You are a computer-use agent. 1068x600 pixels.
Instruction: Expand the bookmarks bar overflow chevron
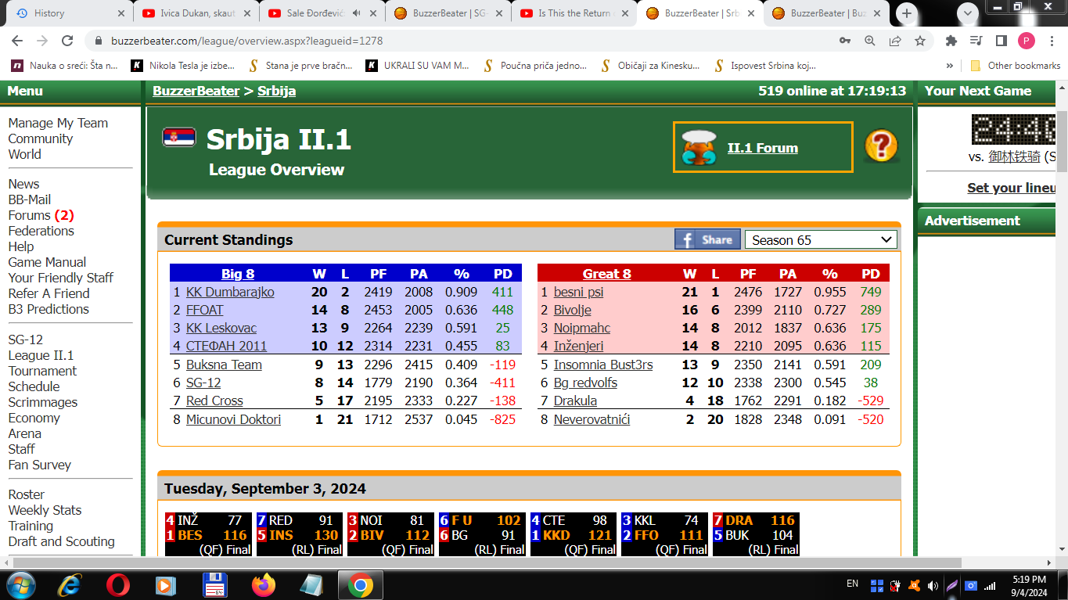(950, 66)
